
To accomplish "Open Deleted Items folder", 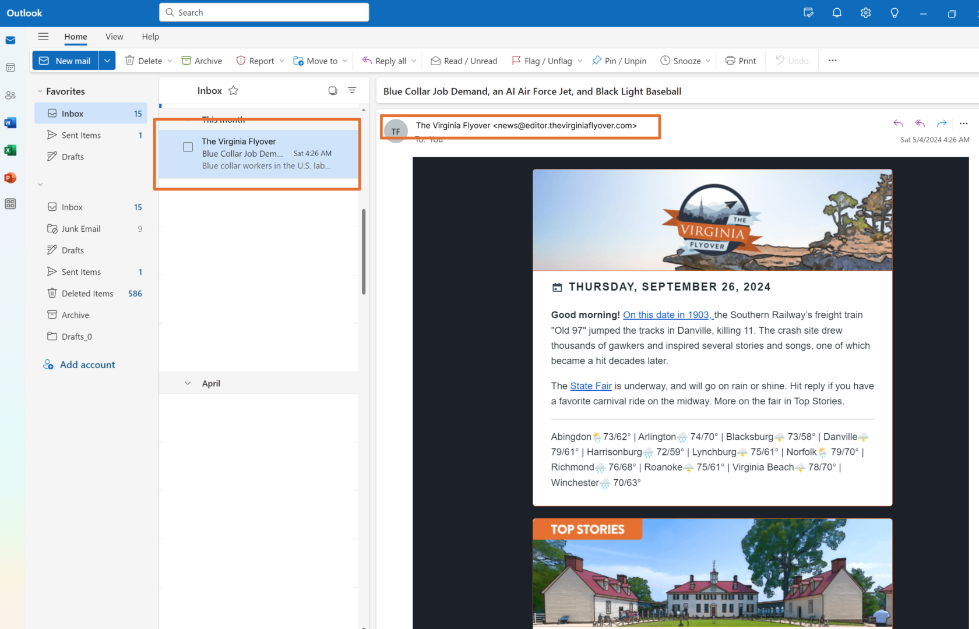I will 91,294.
